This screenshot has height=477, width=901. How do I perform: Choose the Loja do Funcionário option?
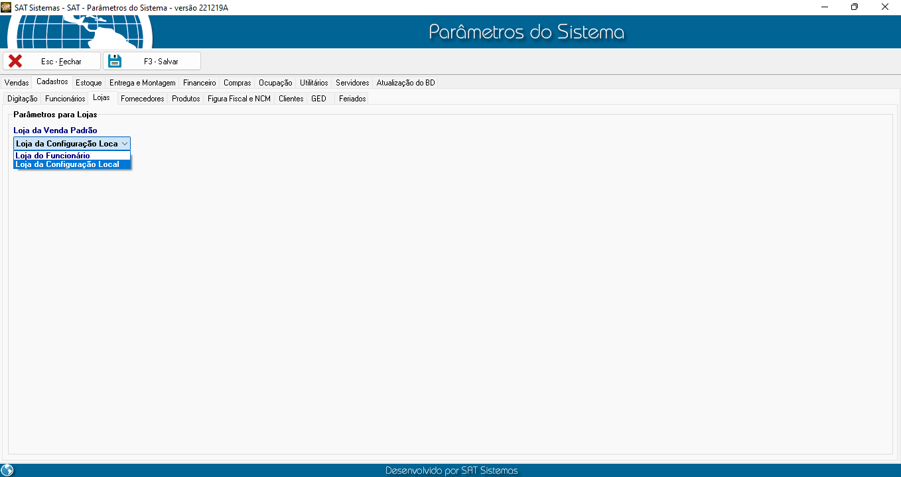[52, 156]
